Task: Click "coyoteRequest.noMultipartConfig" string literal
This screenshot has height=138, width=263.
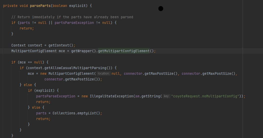Action: coord(205,96)
